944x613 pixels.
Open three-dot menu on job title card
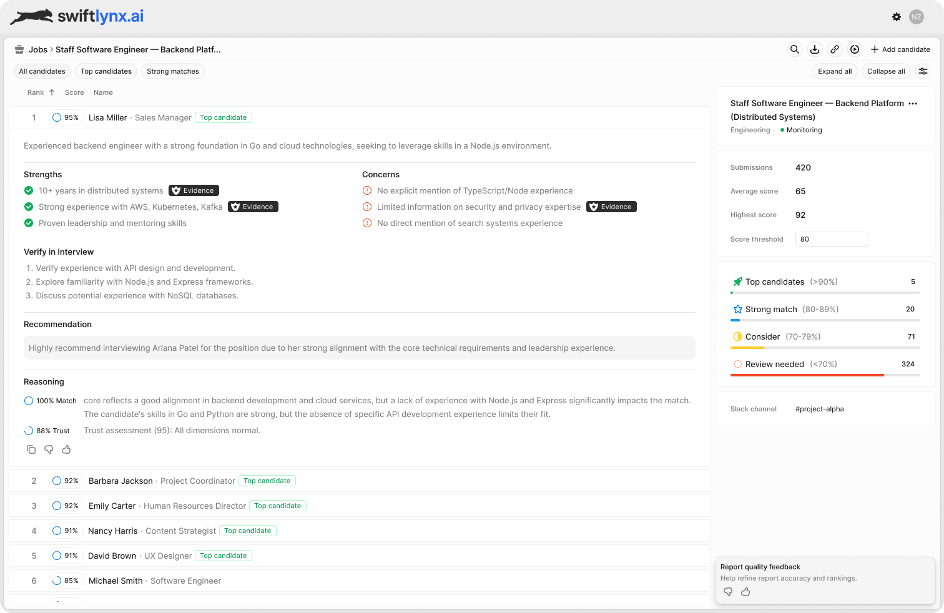(x=913, y=104)
